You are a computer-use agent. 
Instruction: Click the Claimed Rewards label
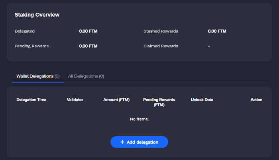161,46
